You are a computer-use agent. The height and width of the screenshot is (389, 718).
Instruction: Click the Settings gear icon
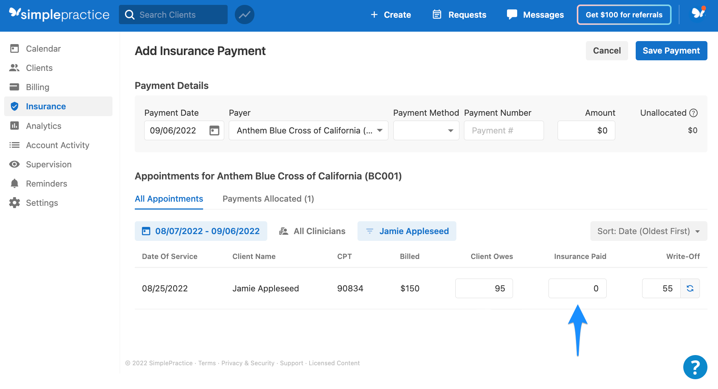click(x=14, y=203)
